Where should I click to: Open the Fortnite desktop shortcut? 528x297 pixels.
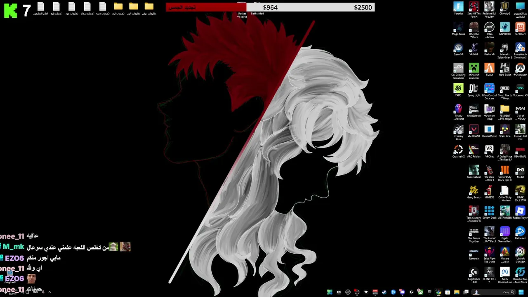(458, 8)
